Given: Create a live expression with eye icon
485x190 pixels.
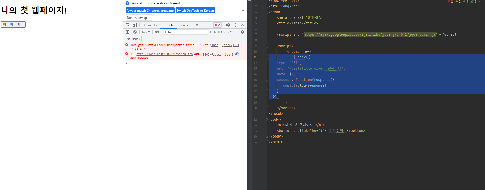Looking at the screenshot, I should point(157,32).
